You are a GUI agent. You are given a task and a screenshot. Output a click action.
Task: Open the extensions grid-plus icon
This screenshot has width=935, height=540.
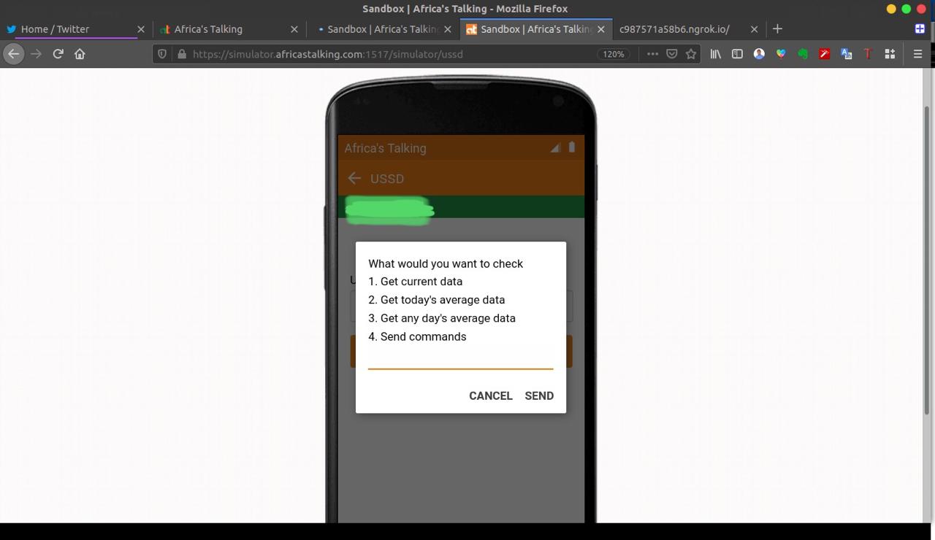point(890,54)
